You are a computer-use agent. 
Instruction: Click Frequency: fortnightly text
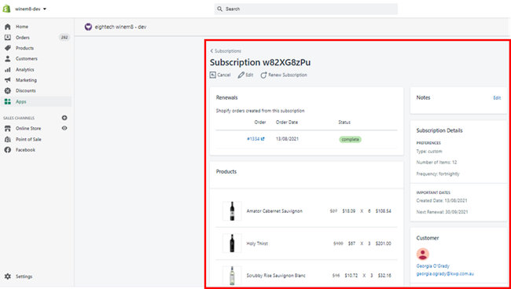(438, 174)
